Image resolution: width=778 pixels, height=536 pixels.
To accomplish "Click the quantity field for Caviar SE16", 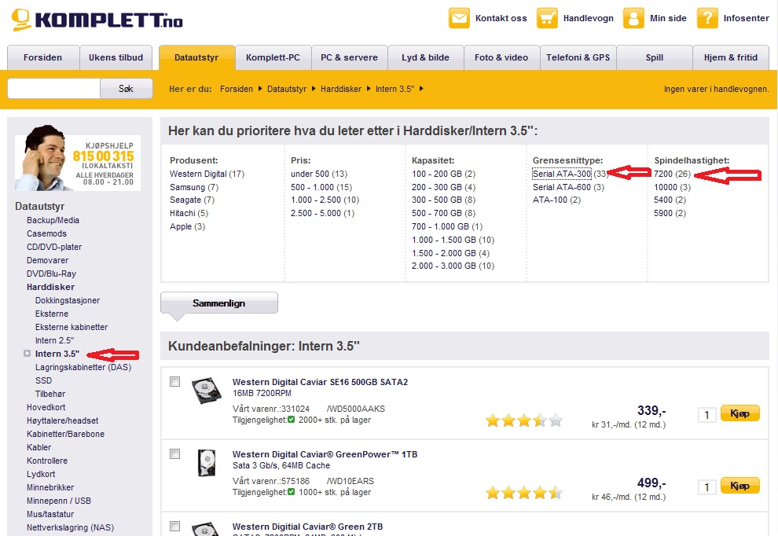I will point(707,415).
